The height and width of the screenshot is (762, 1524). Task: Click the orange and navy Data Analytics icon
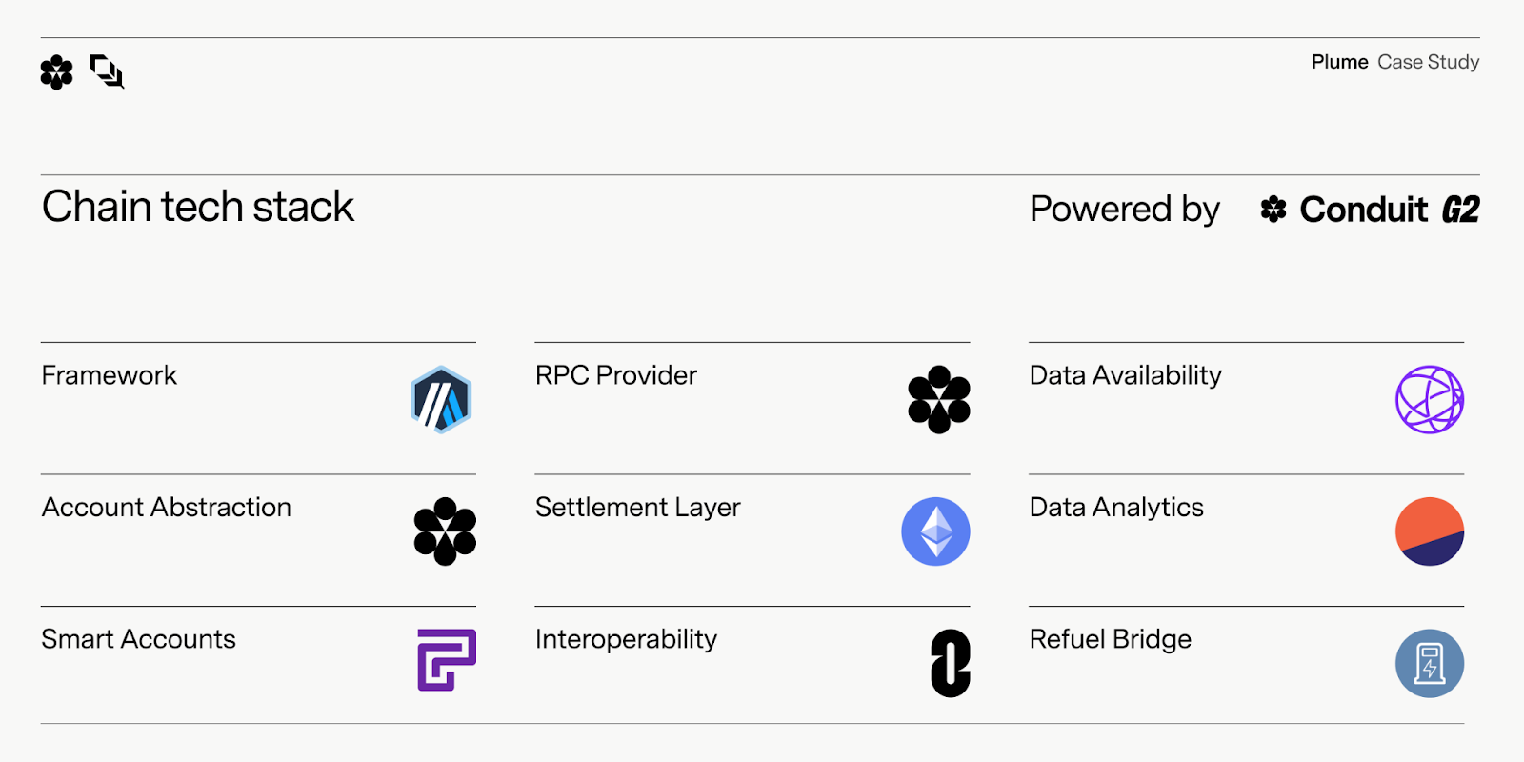(1430, 531)
